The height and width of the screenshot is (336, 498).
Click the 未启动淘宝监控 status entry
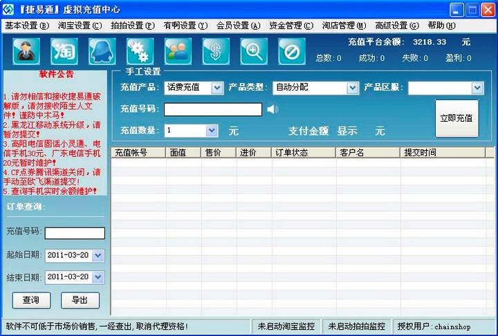tap(286, 326)
